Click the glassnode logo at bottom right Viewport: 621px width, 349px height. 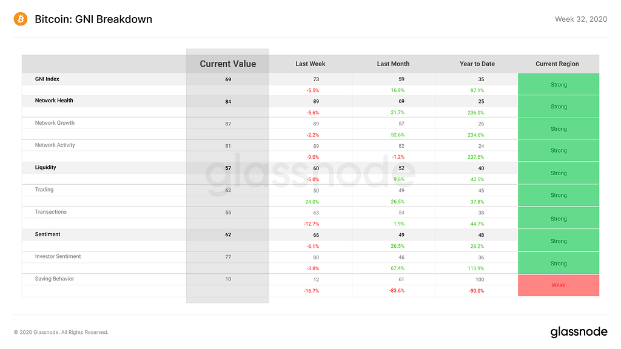(578, 331)
